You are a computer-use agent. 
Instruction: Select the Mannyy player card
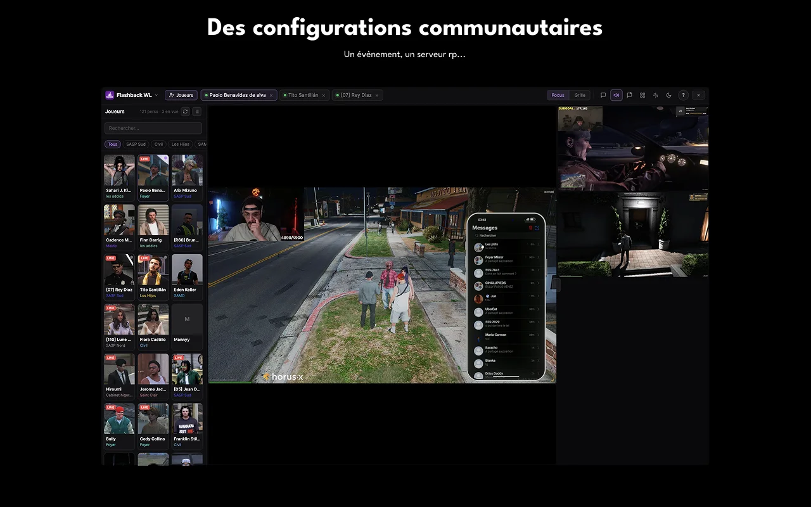click(187, 326)
